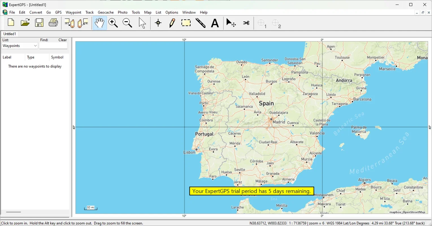Select the Move Map Items tool

[231, 23]
